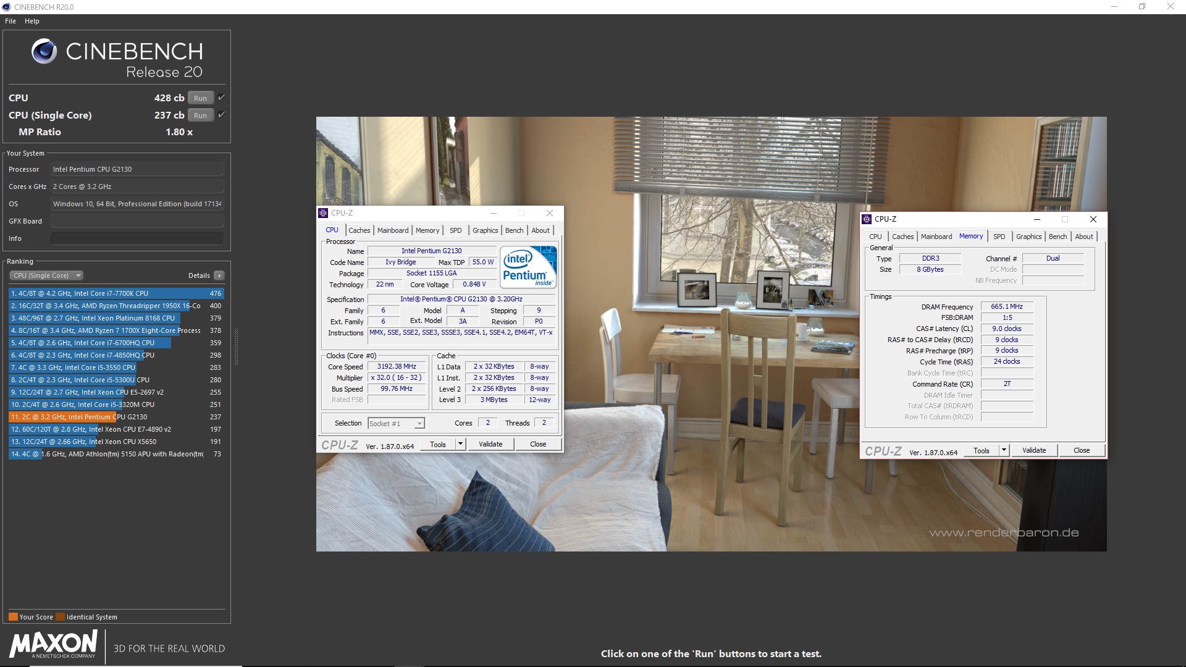1186x667 pixels.
Task: Click the Your Score orange legend square
Action: point(13,617)
